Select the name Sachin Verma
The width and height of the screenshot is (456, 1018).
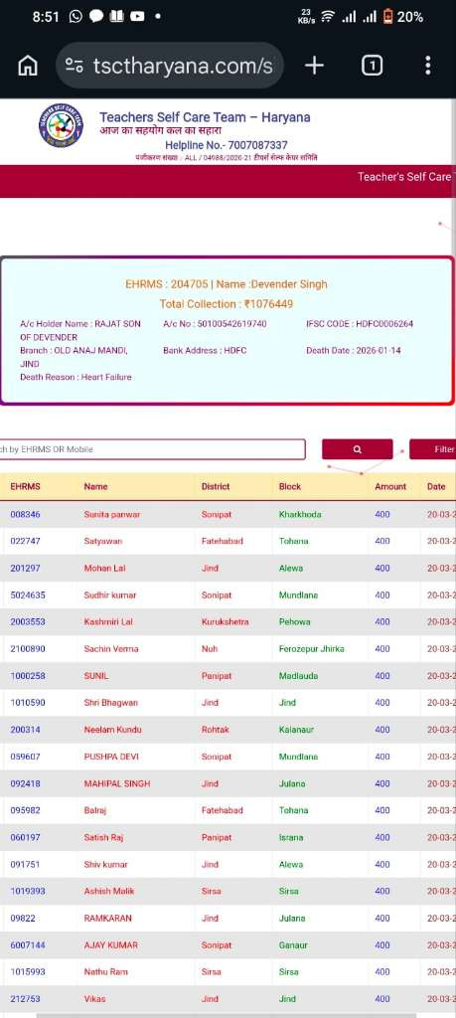(111, 648)
